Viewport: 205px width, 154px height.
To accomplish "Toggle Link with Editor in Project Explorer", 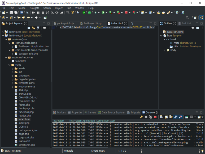I will click(x=33, y=28).
